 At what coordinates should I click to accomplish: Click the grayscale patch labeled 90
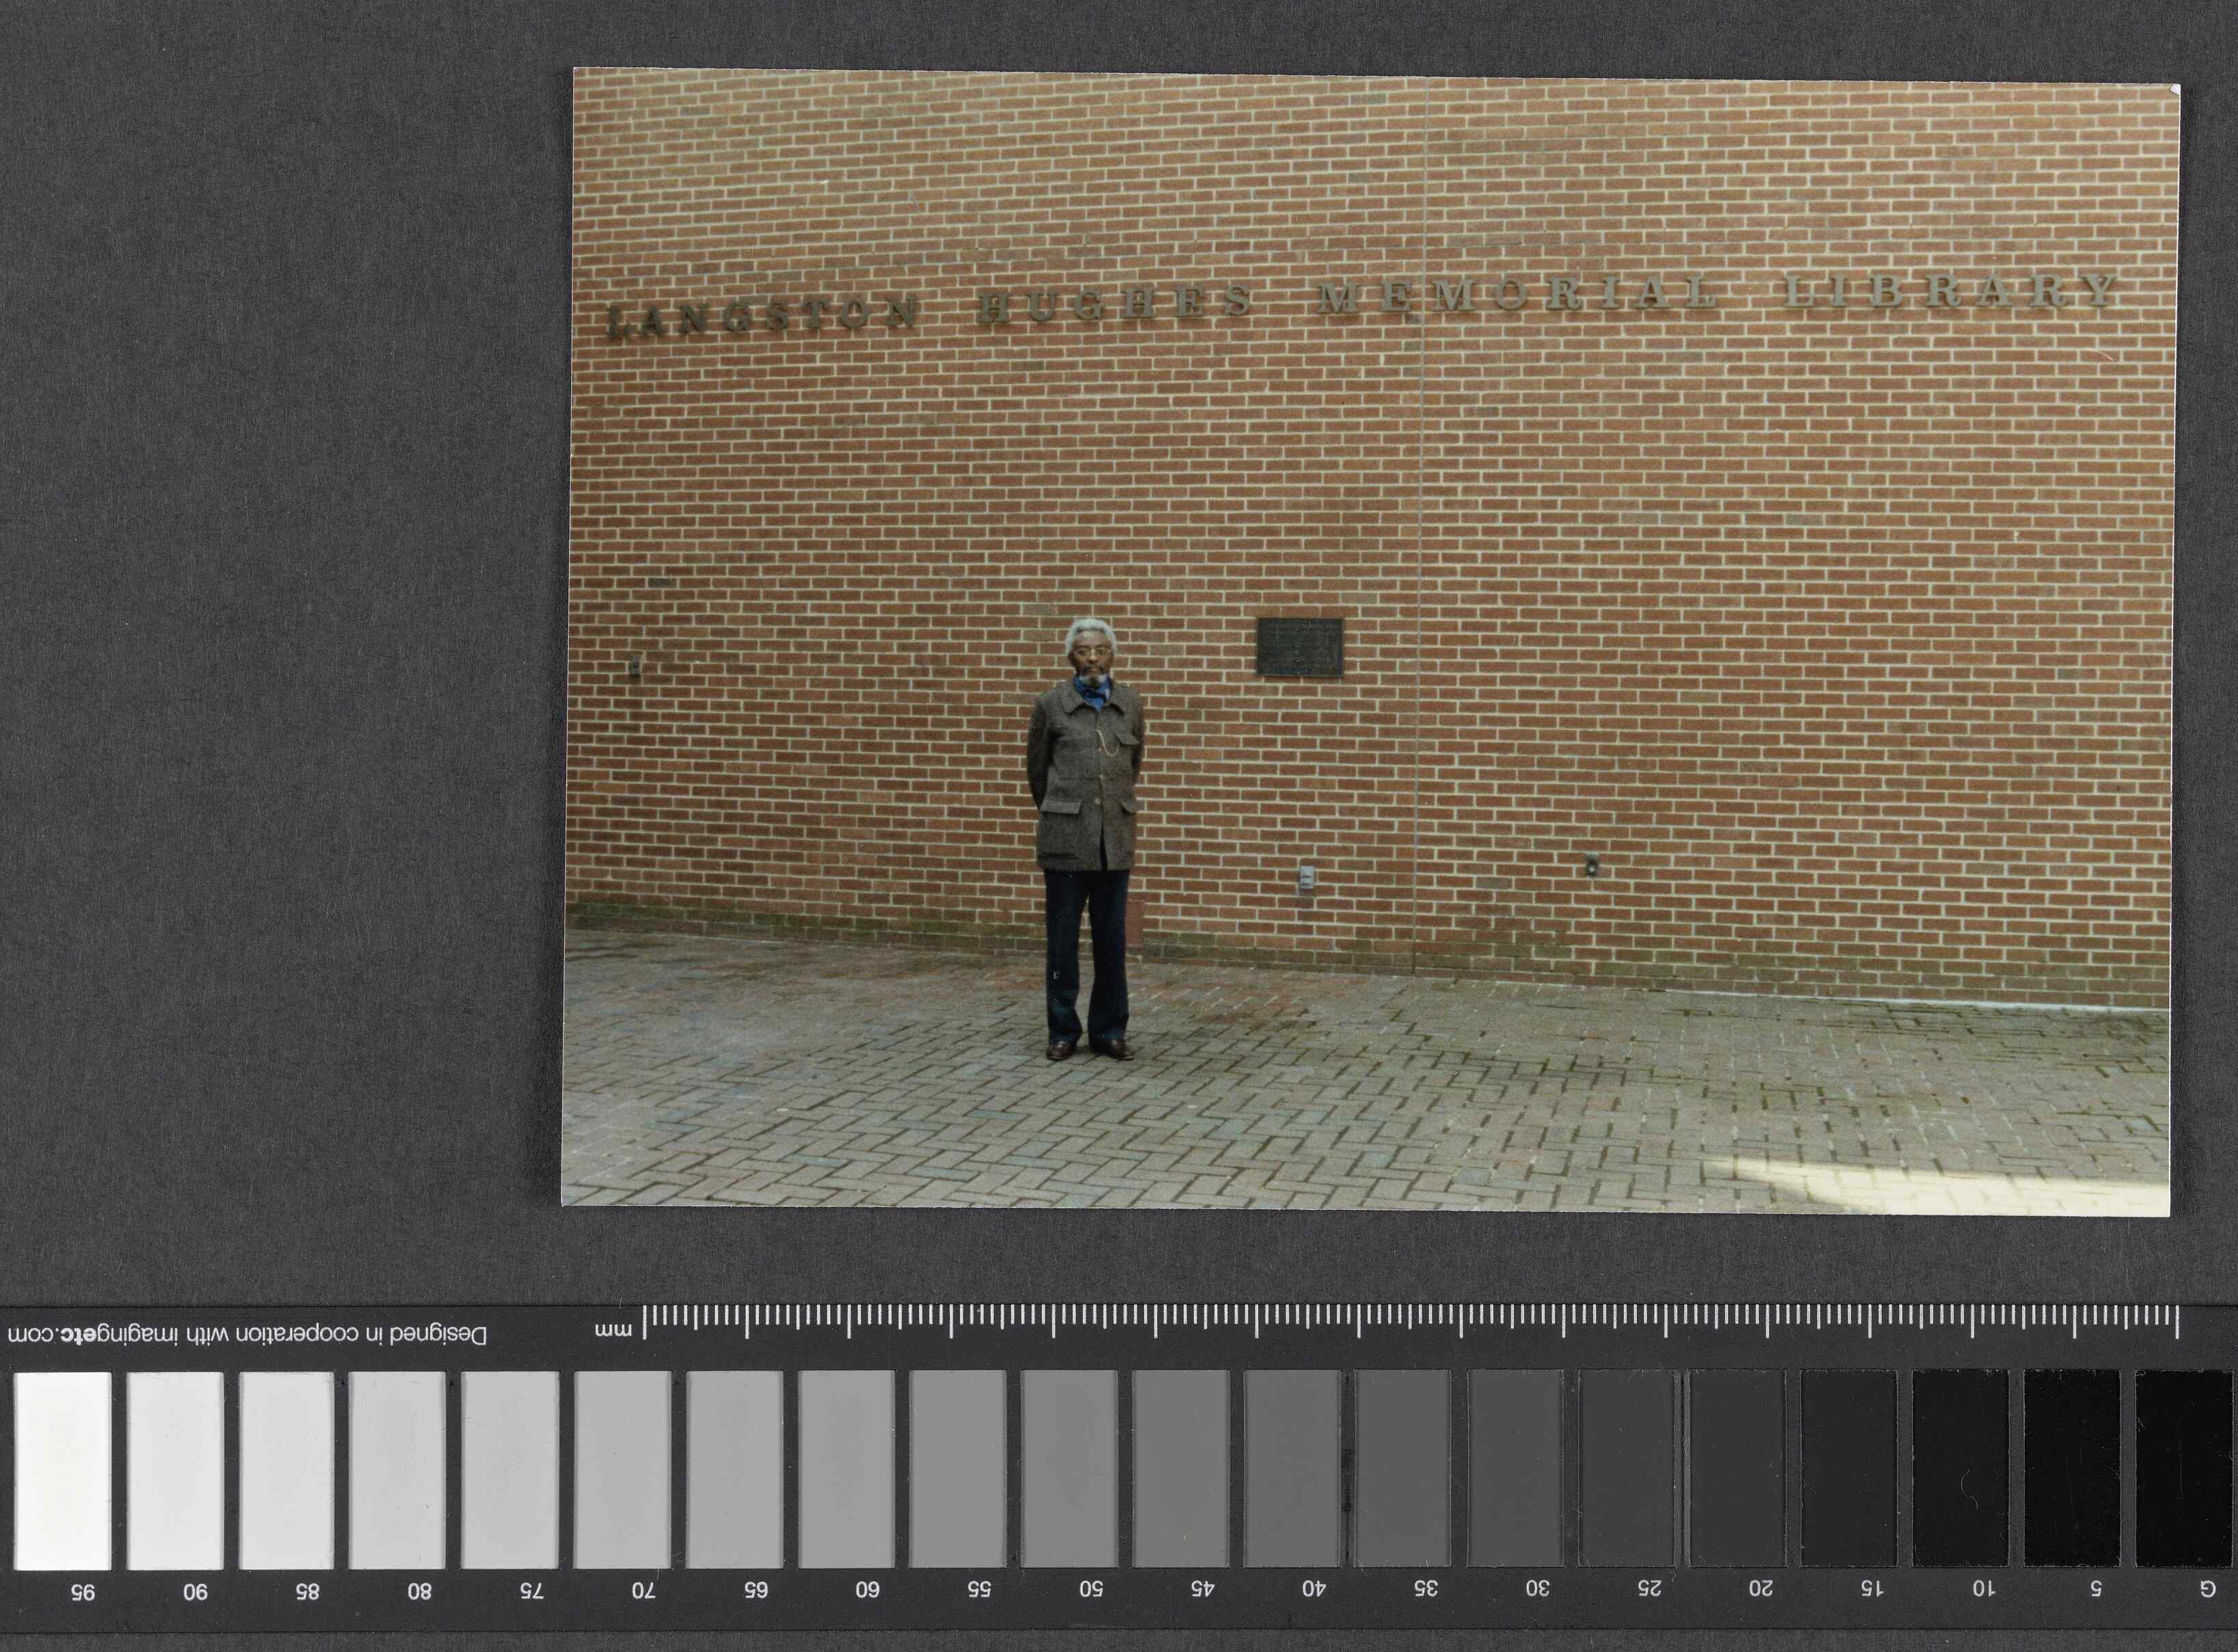point(175,1470)
